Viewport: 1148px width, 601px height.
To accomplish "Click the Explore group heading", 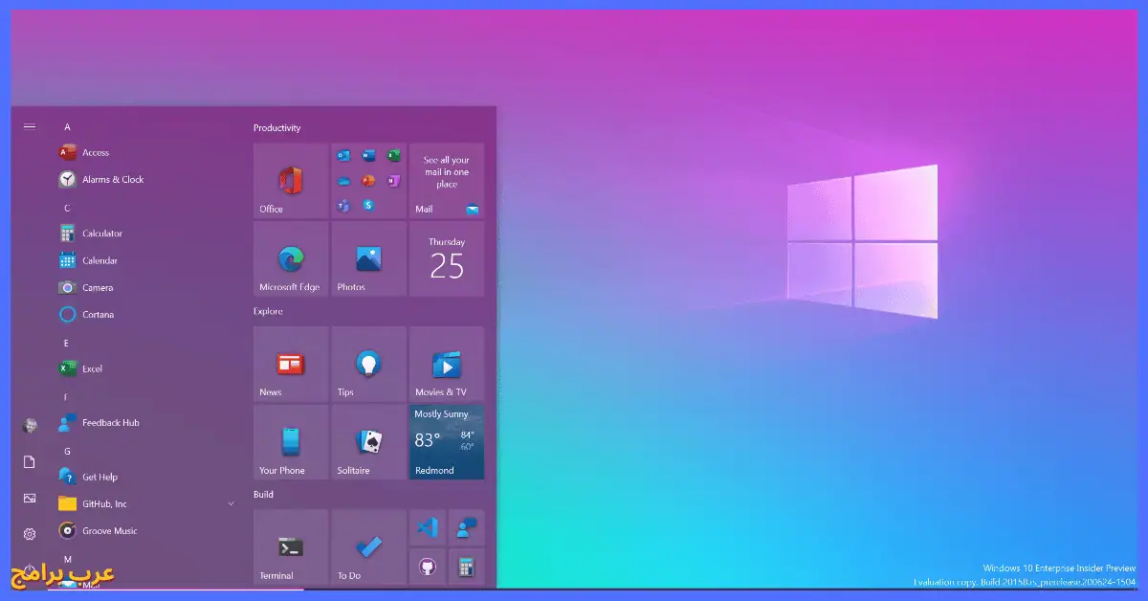I will click(x=268, y=311).
